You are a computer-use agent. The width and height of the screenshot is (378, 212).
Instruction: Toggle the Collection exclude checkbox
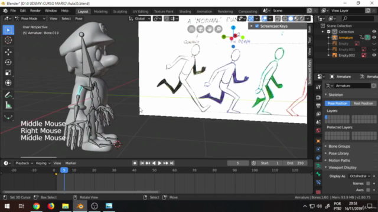coord(328,31)
